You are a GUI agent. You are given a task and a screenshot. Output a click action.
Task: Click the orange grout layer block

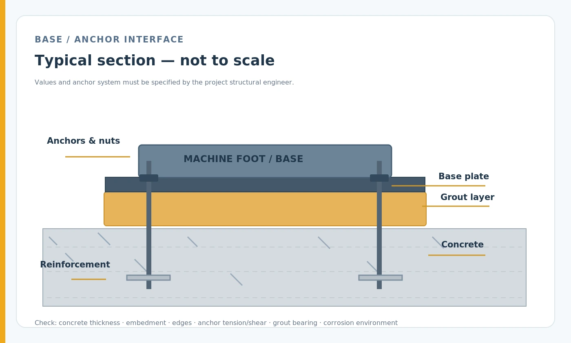(265, 209)
